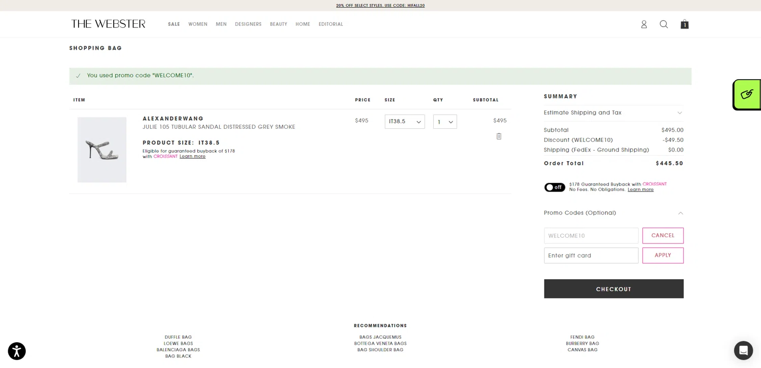Click the Order Total amount $445.50
761x368 pixels.
[670, 163]
